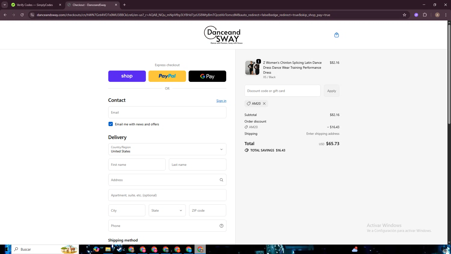The width and height of the screenshot is (451, 254).
Task: Focus the ZIP code field
Action: tap(207, 210)
